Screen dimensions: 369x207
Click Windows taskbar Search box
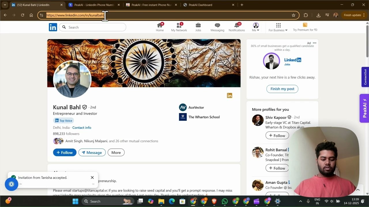pyautogui.click(x=108, y=201)
